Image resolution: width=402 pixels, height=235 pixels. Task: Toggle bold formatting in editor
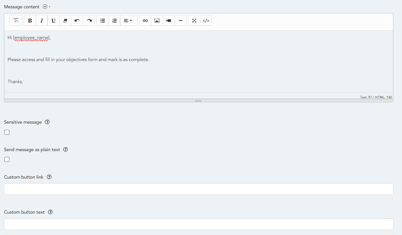click(x=30, y=21)
